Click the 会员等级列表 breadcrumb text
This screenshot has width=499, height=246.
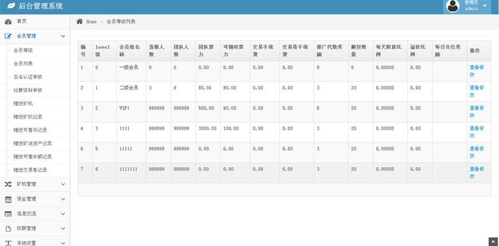click(x=121, y=22)
